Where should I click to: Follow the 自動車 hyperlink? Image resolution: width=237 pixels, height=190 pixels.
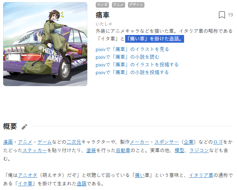[x=123, y=150]
